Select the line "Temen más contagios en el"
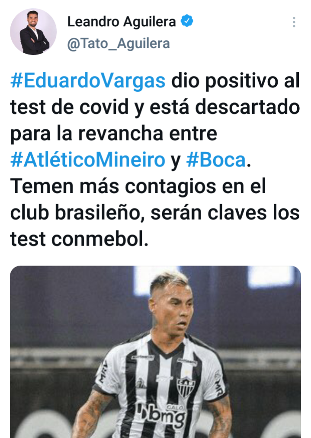 coord(138,186)
